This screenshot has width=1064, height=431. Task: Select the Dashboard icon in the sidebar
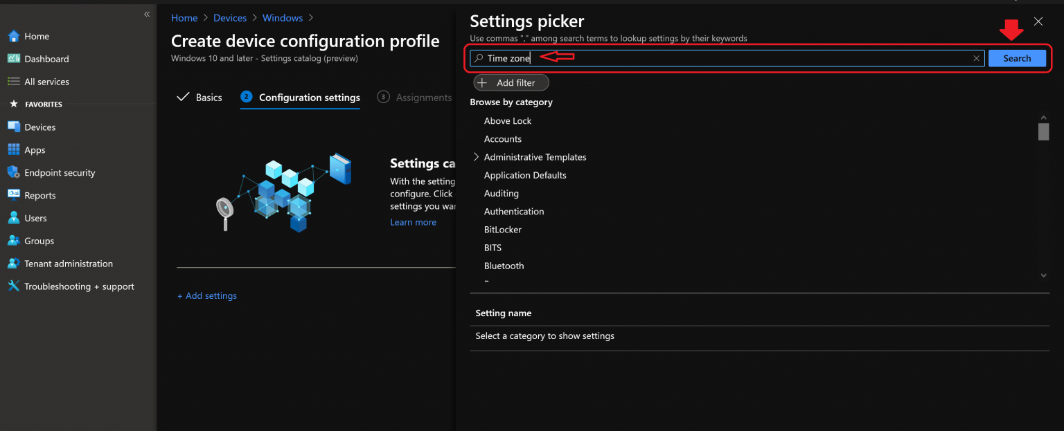pos(14,59)
